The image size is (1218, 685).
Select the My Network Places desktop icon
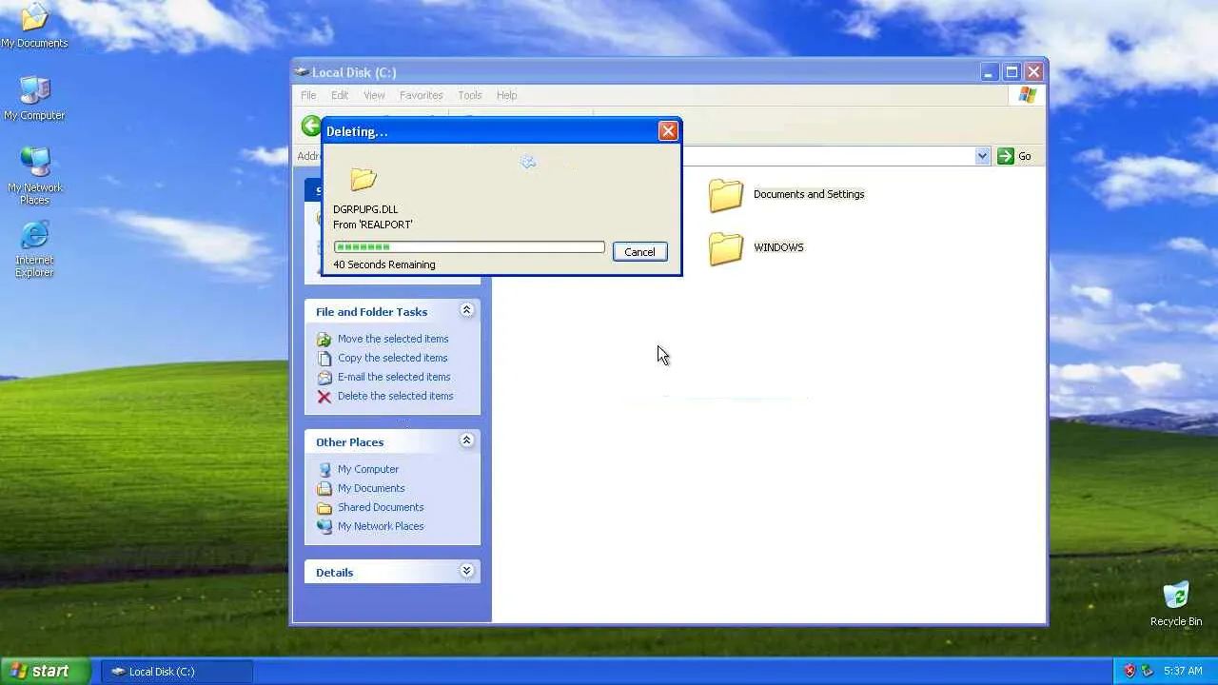(34, 176)
